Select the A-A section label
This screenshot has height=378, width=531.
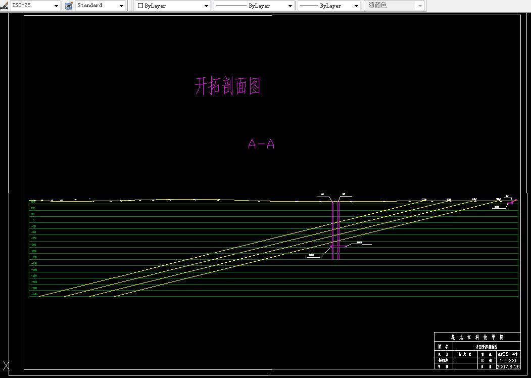pyautogui.click(x=261, y=145)
